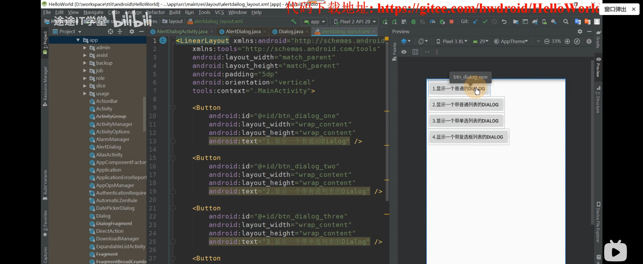Open the SDK Manager icon in toolbar
The height and width of the screenshot is (264, 643).
[554, 22]
